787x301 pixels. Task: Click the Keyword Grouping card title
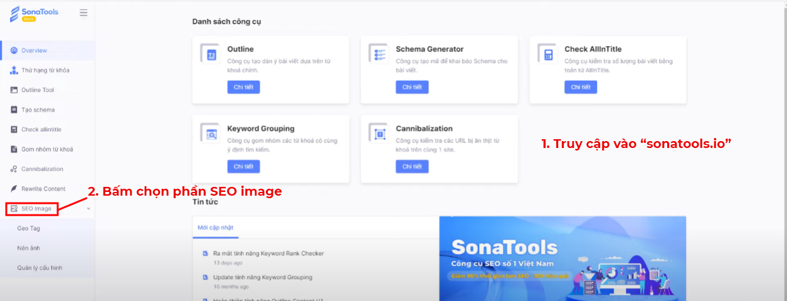coord(261,129)
